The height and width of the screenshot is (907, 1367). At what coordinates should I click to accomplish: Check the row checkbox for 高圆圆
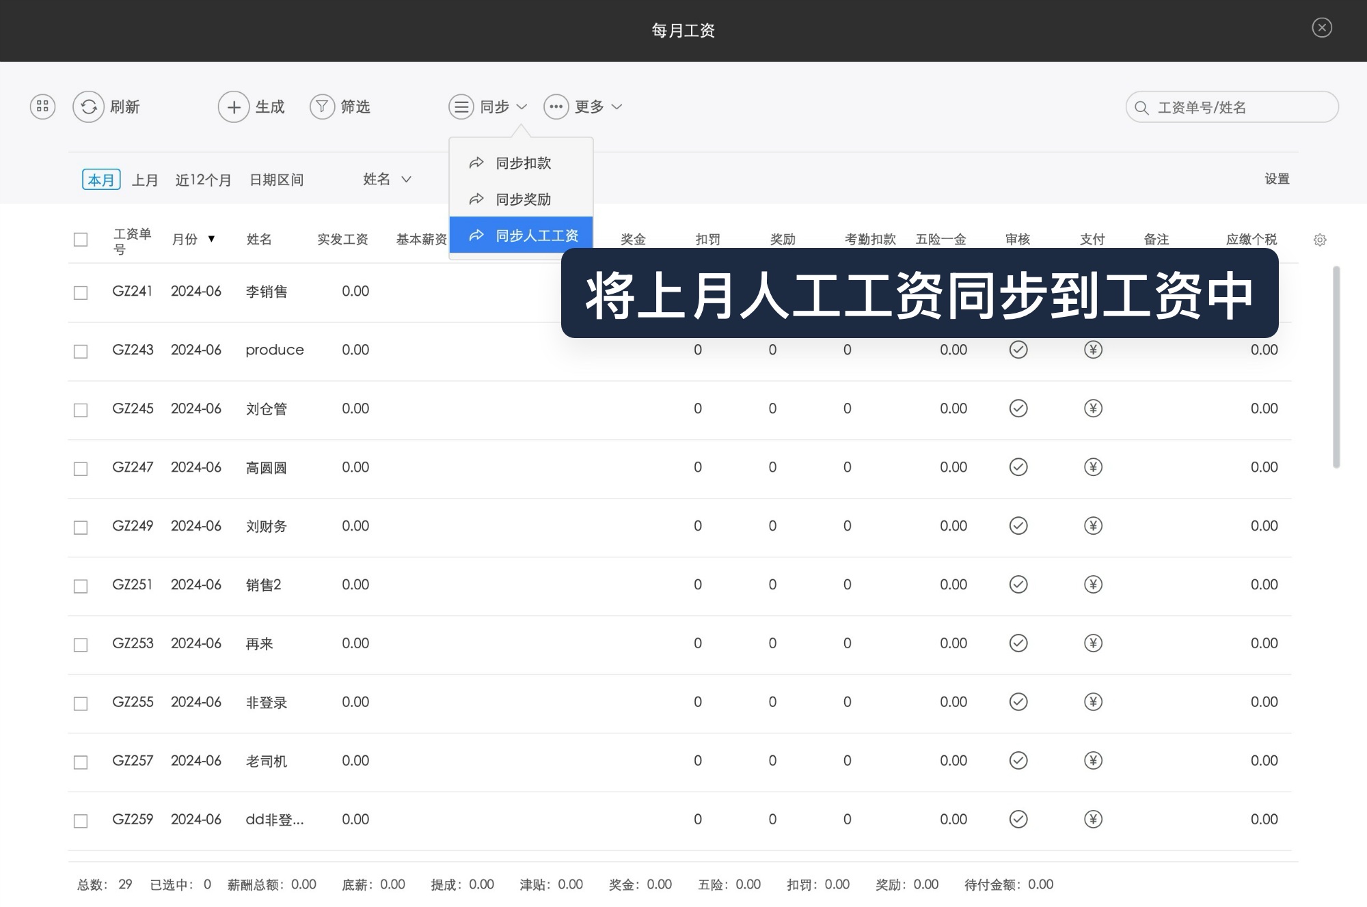coord(81,468)
